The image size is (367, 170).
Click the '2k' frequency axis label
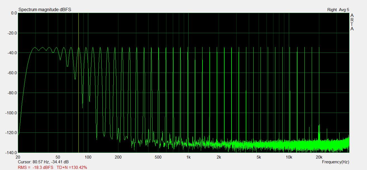218,157
